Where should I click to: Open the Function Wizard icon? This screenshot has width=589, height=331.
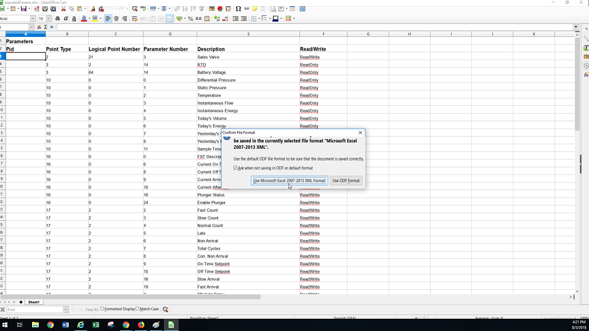pyautogui.click(x=38, y=27)
